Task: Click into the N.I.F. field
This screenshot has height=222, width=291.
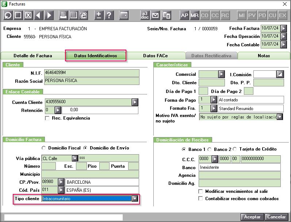Action: tap(92, 73)
